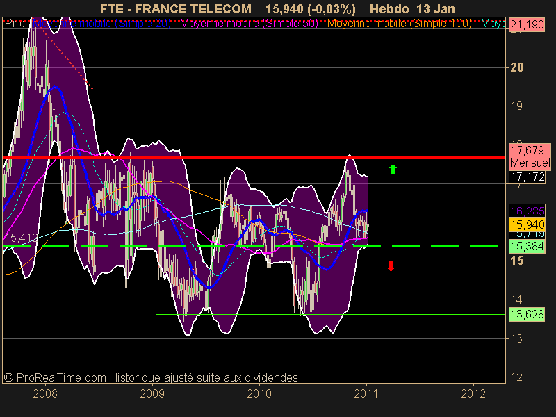556x417 pixels.
Task: Select the 2010 year label on time axis
Action: coord(259,393)
